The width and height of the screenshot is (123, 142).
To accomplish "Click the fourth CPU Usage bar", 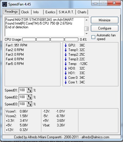I will click(x=71, y=40).
